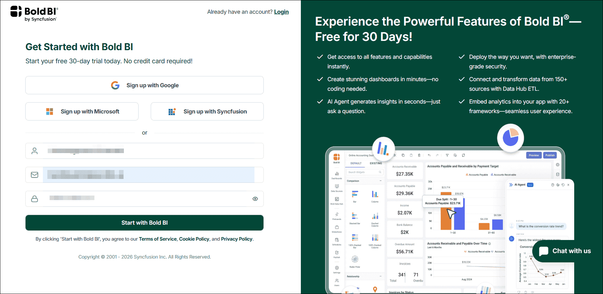
Task: Switch to the EXISTING widgets tab
Action: click(375, 163)
